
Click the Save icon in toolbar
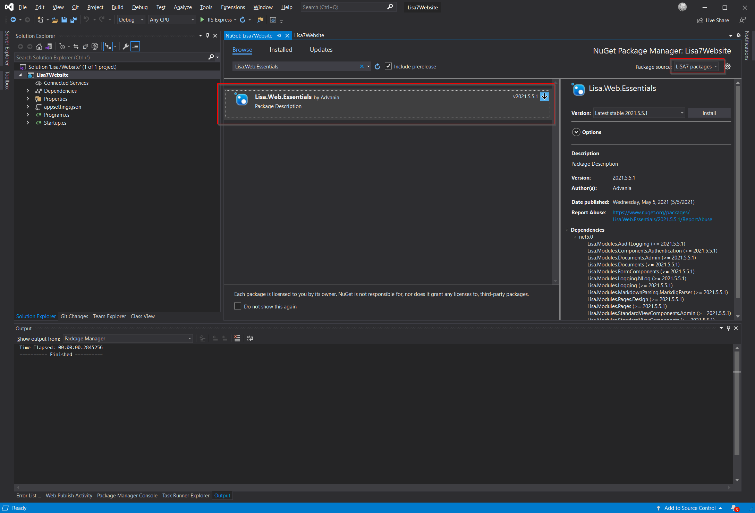click(64, 20)
